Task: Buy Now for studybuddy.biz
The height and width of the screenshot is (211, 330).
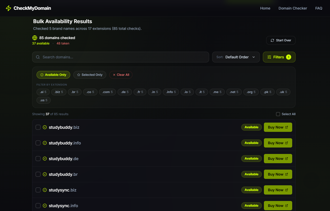Action: tap(278, 127)
